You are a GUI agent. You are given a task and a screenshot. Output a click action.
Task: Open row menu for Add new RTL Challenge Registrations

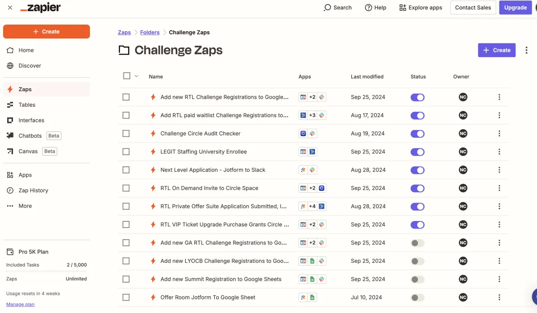pyautogui.click(x=499, y=97)
